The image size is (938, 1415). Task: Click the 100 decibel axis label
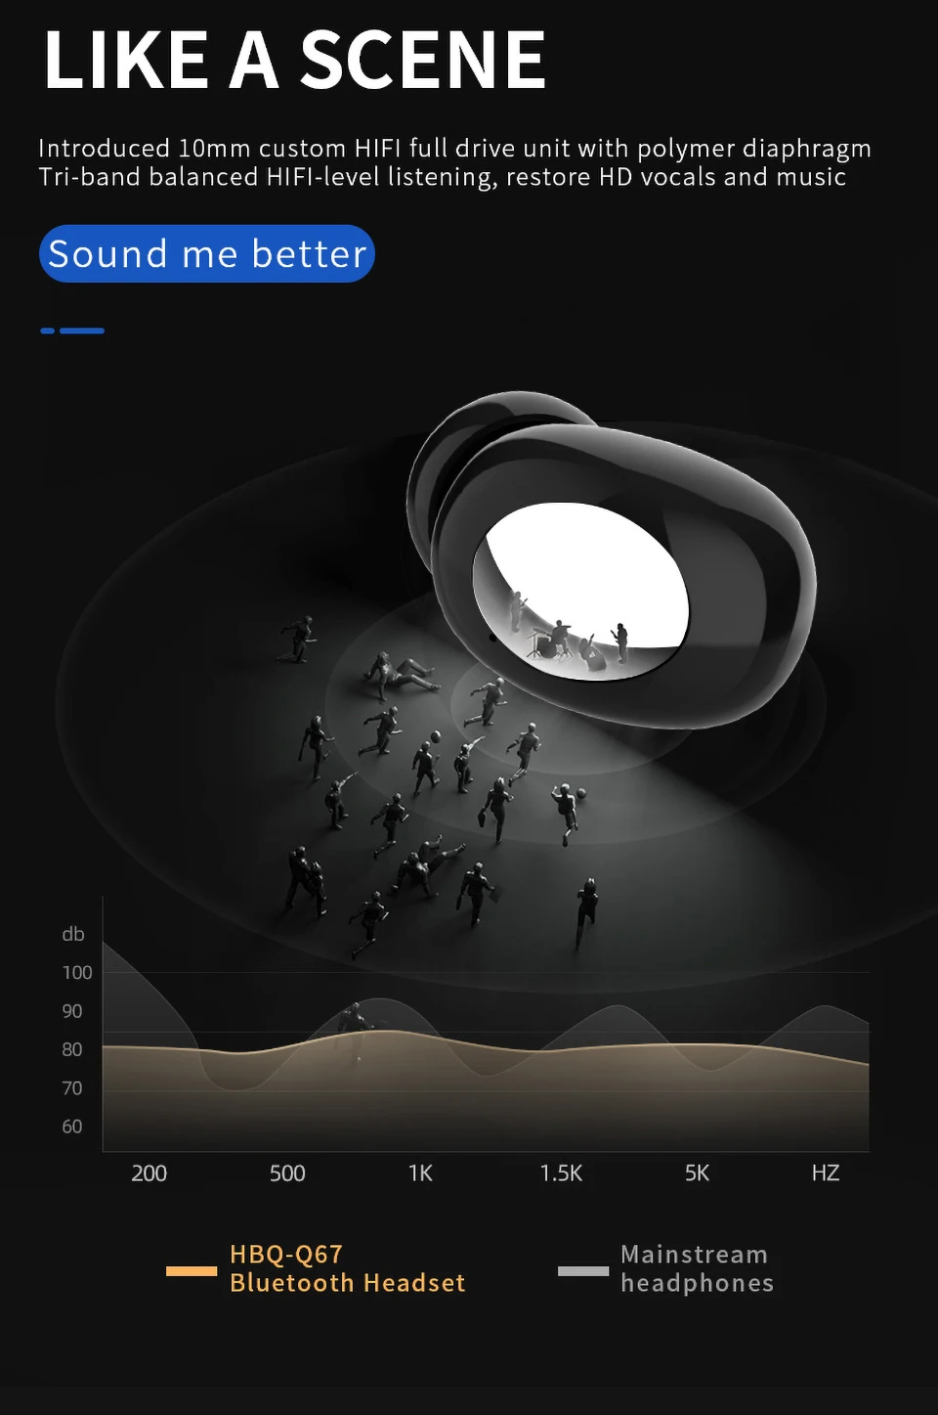coord(77,972)
